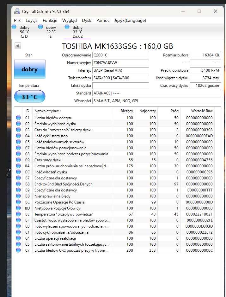Click the Standard field ATA8-ACS
The width and height of the screenshot is (226, 297).
point(157,93)
